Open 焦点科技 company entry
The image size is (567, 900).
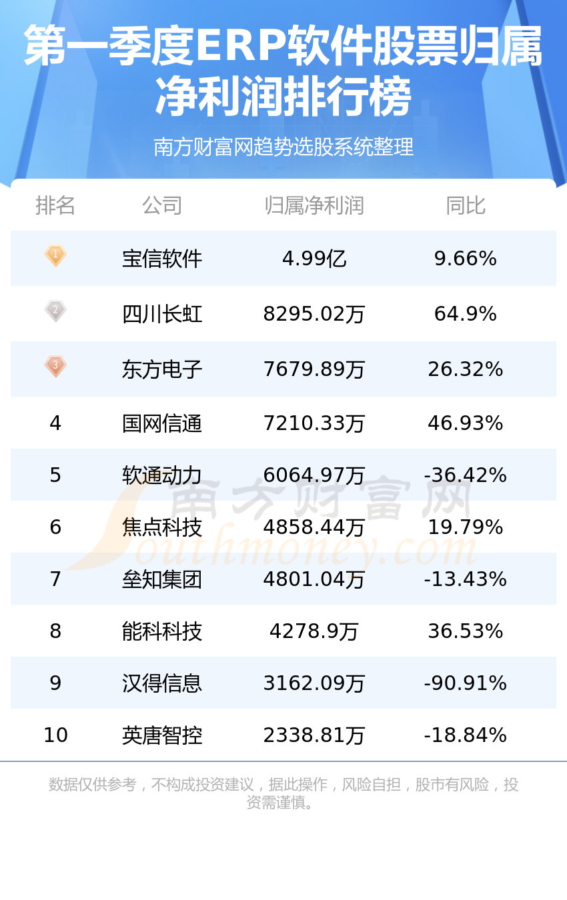162,527
